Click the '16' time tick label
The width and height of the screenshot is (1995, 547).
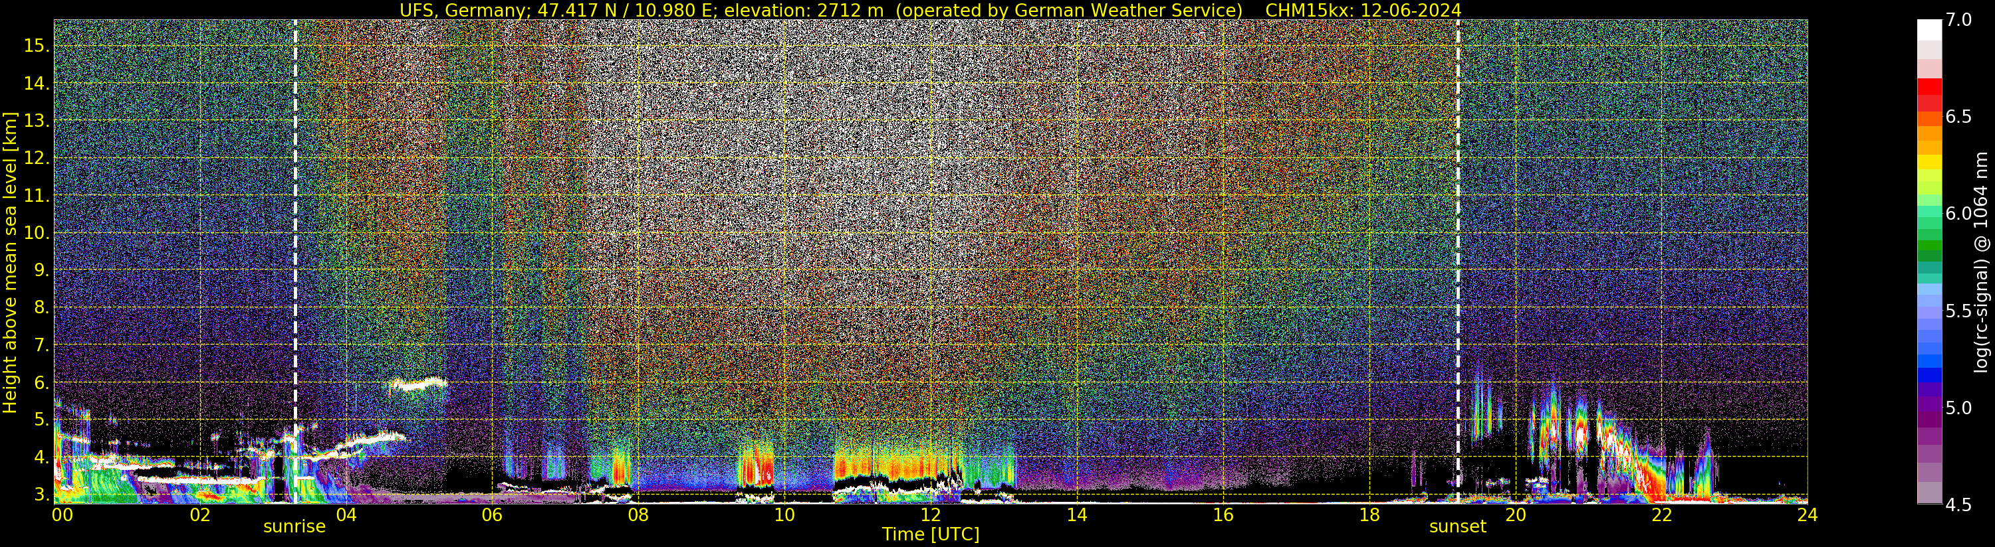coord(1223,515)
